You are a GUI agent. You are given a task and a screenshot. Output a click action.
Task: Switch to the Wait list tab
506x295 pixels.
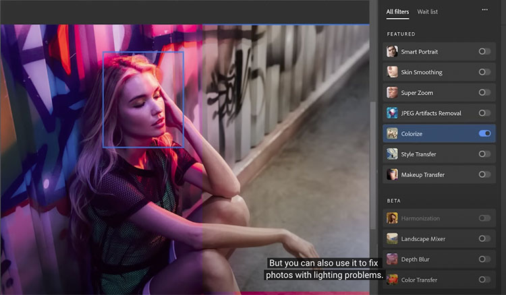click(x=427, y=12)
